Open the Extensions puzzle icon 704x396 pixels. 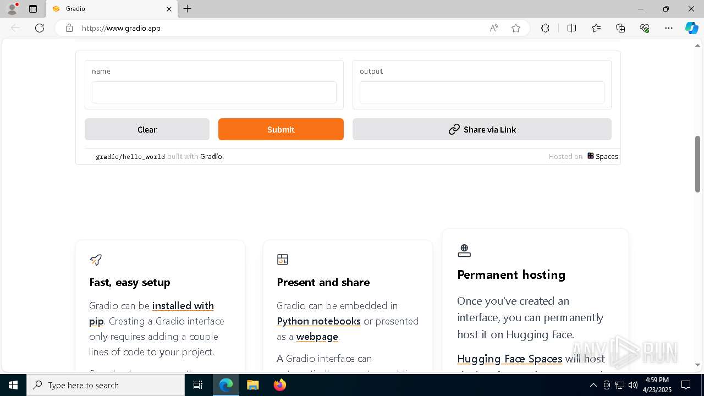point(545,28)
